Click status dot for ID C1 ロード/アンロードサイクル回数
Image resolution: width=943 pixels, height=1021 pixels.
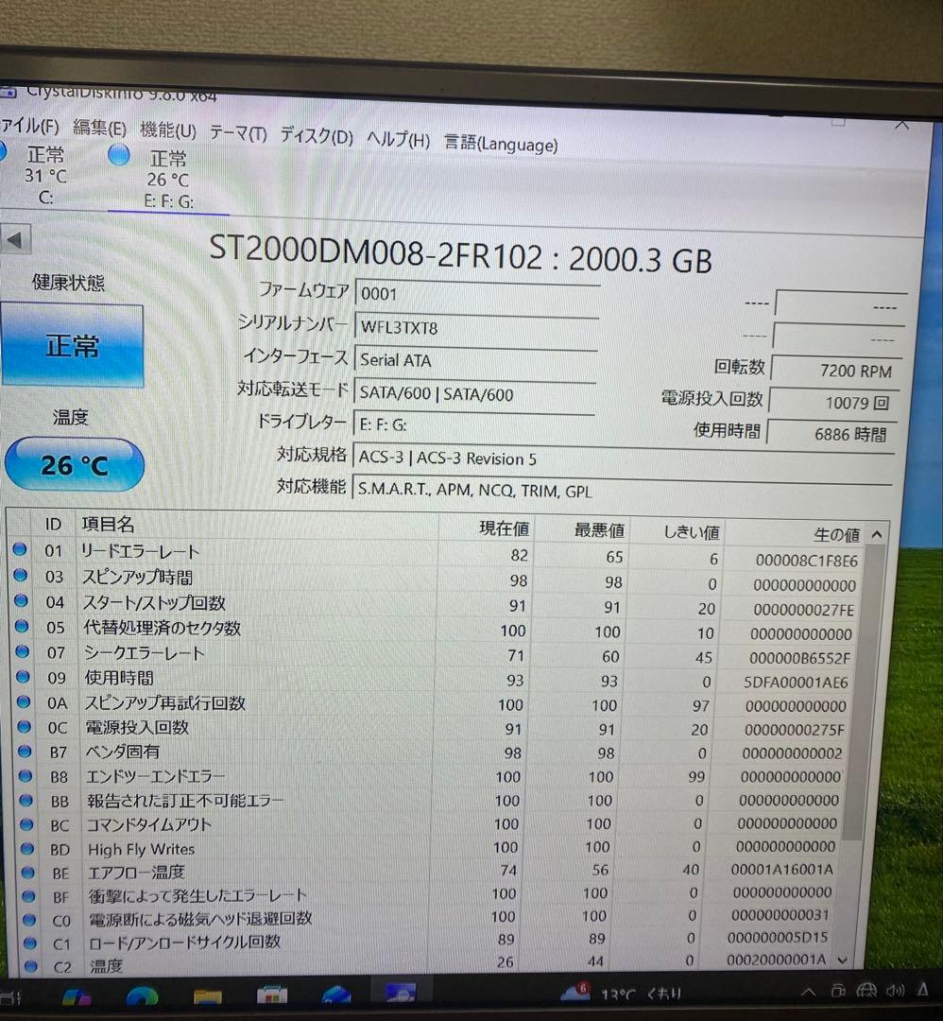pos(30,943)
